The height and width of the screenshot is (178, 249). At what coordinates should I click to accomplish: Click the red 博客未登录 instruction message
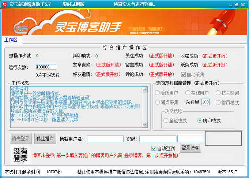point(106,155)
